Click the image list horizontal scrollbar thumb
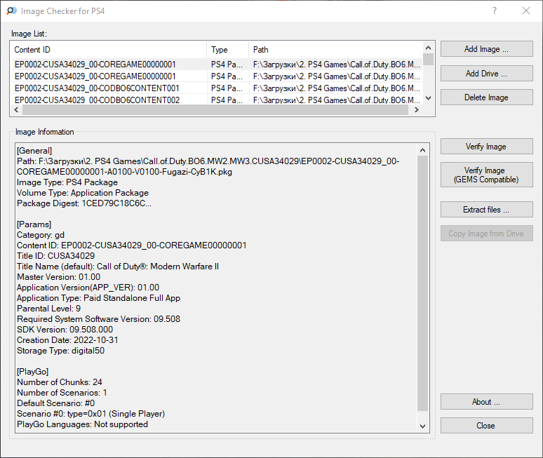The height and width of the screenshot is (458, 543). click(x=215, y=109)
